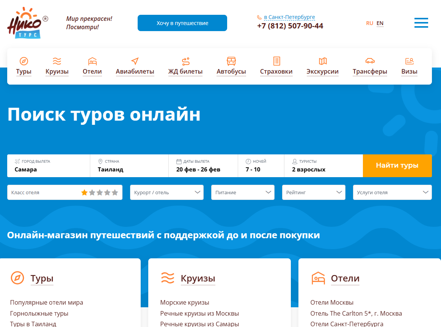
Task: Click the Экскурсии map icon
Action: click(323, 60)
